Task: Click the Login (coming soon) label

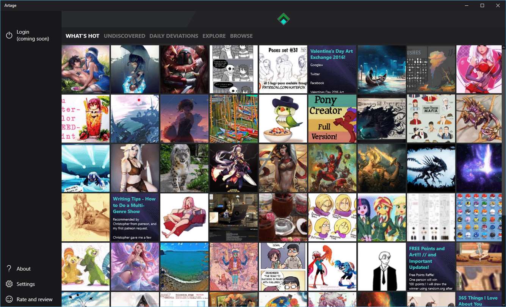Action: point(33,35)
